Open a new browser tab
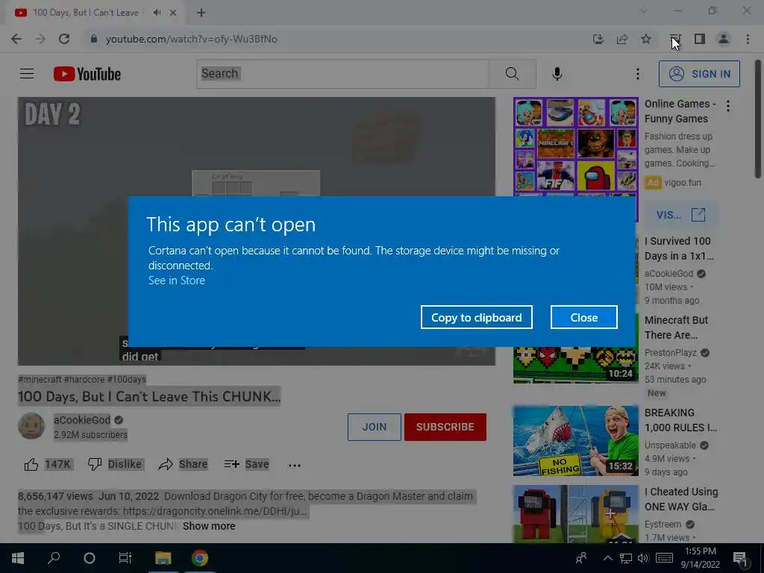This screenshot has height=573, width=764. 201,13
